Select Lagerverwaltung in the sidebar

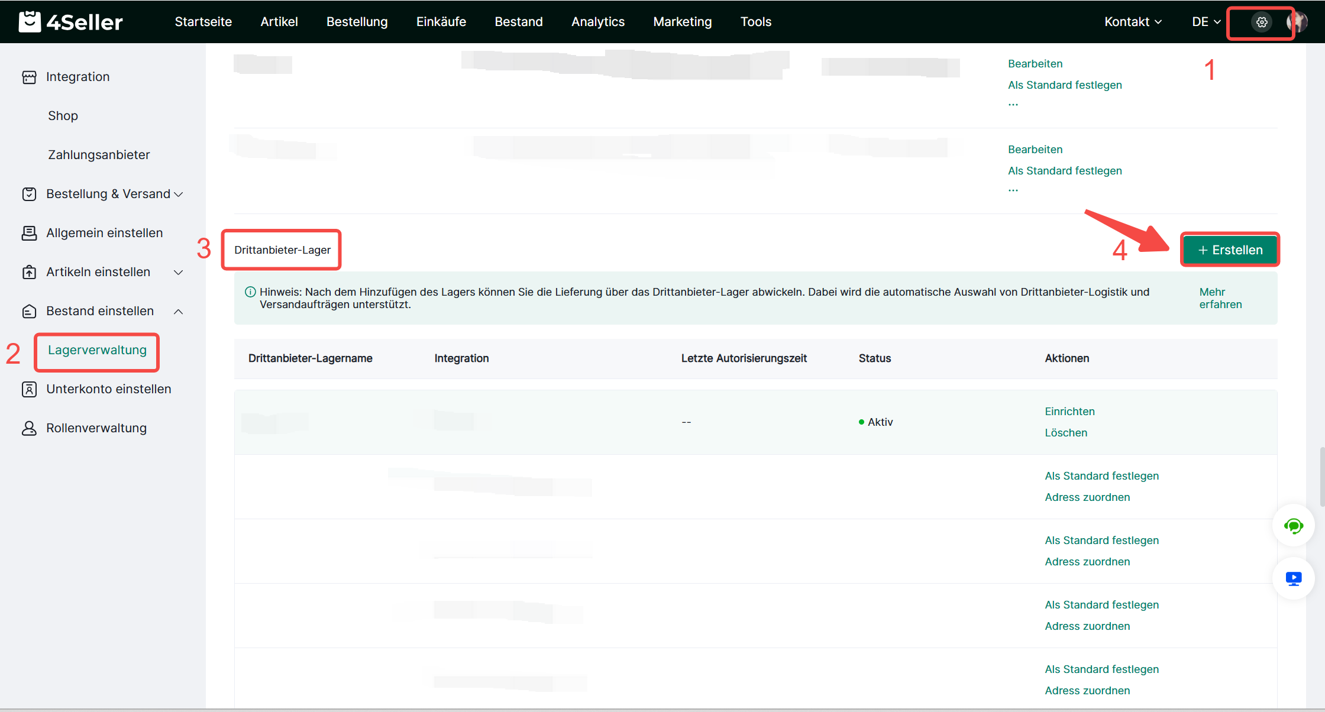pyautogui.click(x=97, y=350)
